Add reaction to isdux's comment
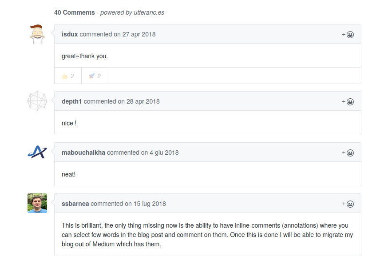Viewport: 388px width, 261px height. coord(348,34)
